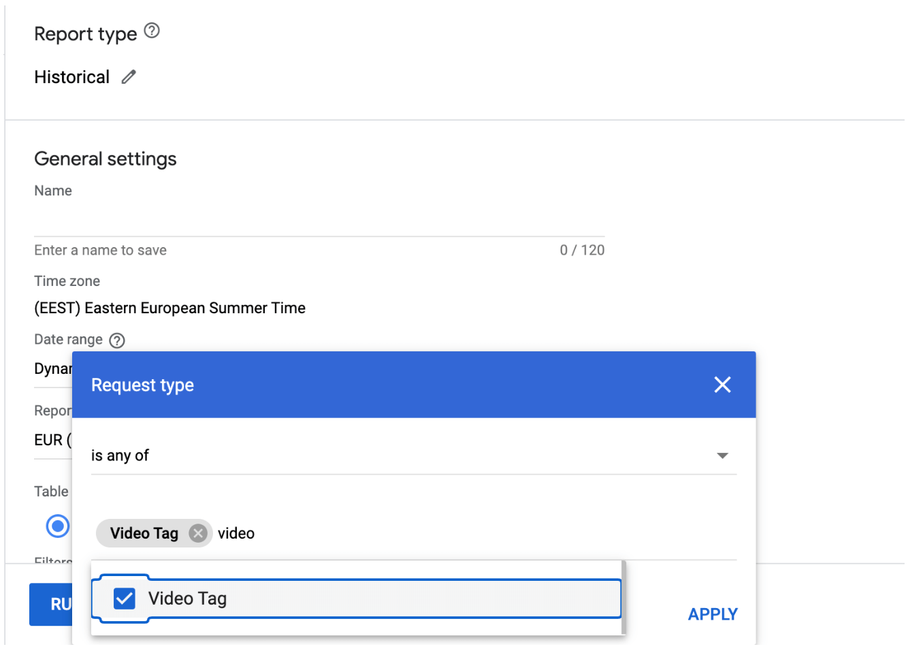Image resolution: width=908 pixels, height=651 pixels.
Task: Select the Table radio button
Action: [x=58, y=526]
